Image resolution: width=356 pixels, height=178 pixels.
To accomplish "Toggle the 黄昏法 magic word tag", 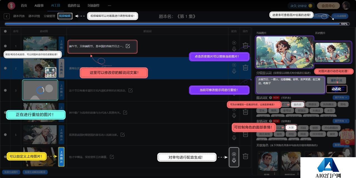I will coord(312,105).
